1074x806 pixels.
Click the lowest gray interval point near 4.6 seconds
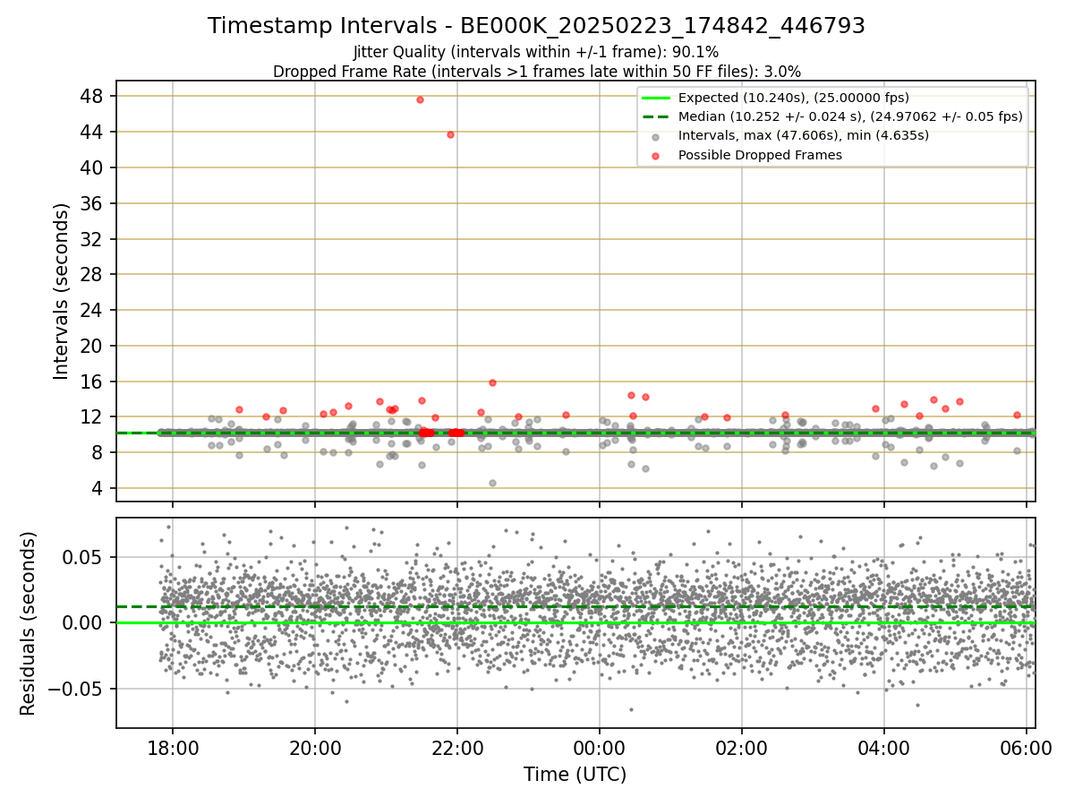point(492,483)
